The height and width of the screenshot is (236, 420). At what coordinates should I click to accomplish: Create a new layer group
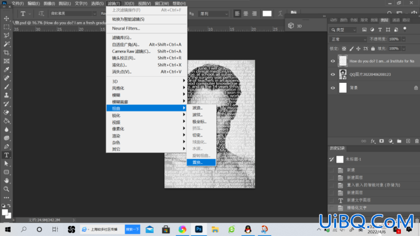pos(399,141)
